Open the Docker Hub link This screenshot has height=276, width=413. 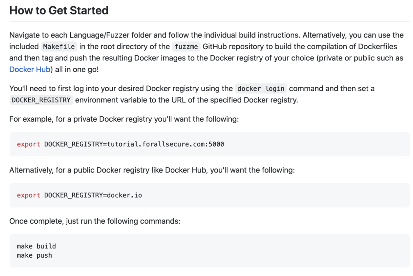pos(30,70)
